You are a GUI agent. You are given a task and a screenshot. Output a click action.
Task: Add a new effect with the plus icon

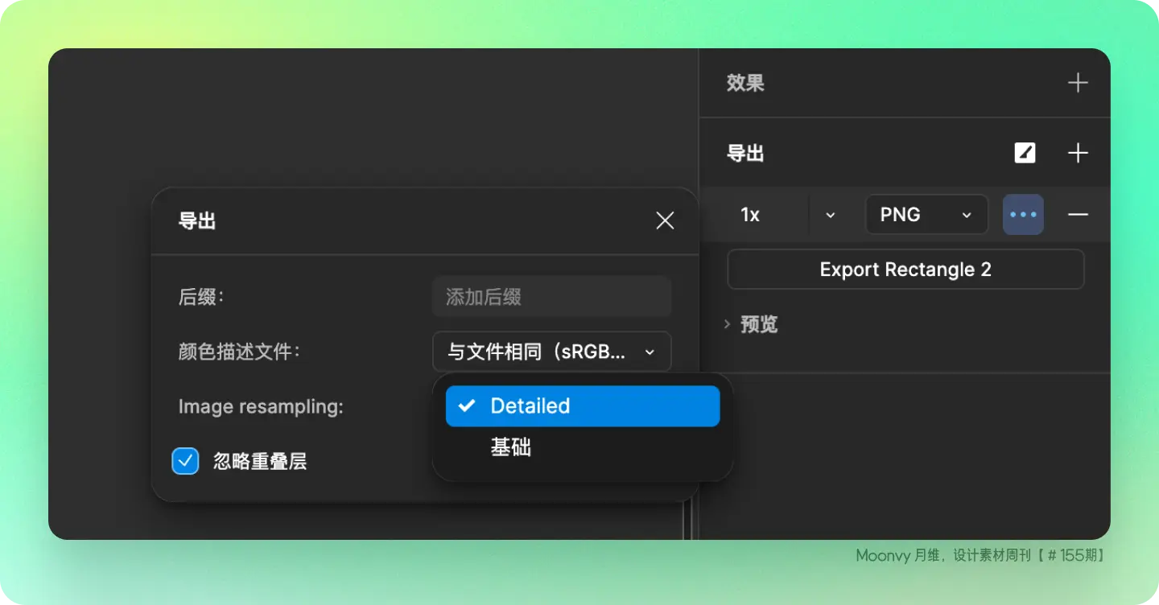click(x=1077, y=83)
